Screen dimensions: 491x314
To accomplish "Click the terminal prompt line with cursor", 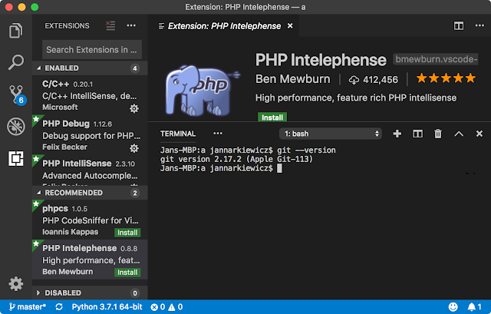I will [221, 168].
